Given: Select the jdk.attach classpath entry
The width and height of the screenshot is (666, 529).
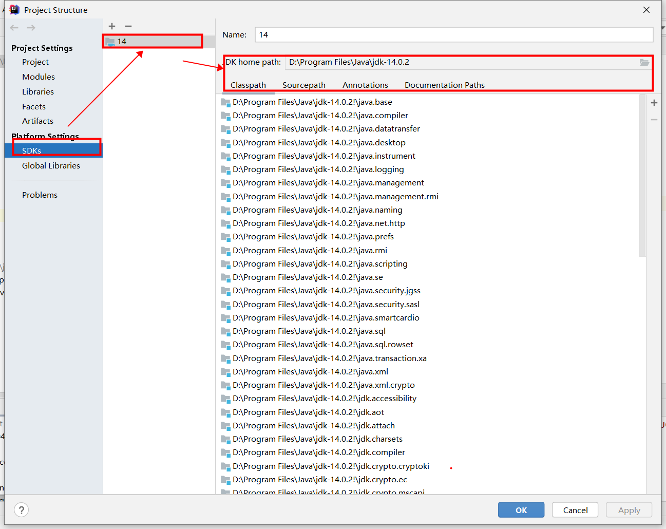Looking at the screenshot, I should point(308,425).
